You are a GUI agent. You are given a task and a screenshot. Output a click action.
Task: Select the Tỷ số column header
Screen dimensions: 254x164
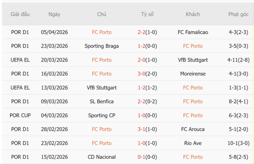(147, 14)
